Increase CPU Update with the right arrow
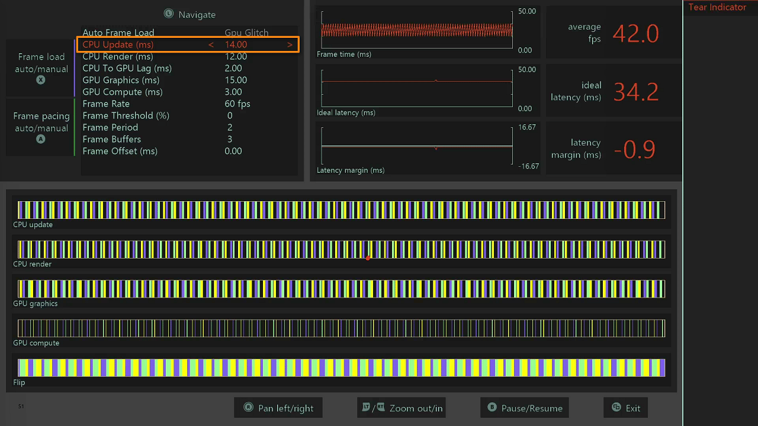 pos(290,44)
